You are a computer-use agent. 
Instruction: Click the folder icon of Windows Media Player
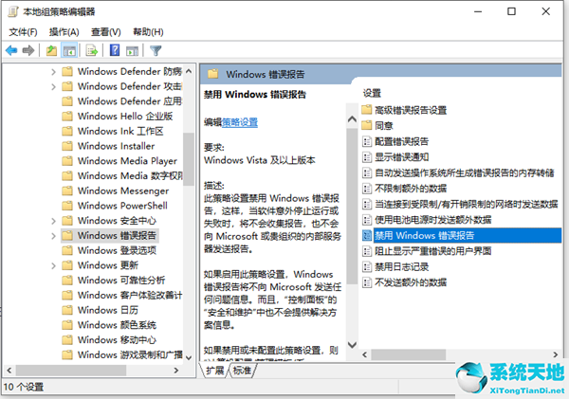tap(67, 161)
